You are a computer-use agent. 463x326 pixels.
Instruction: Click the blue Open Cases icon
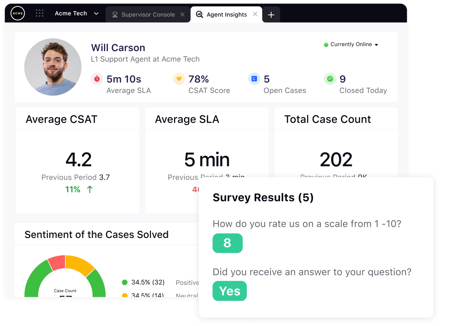pyautogui.click(x=254, y=79)
